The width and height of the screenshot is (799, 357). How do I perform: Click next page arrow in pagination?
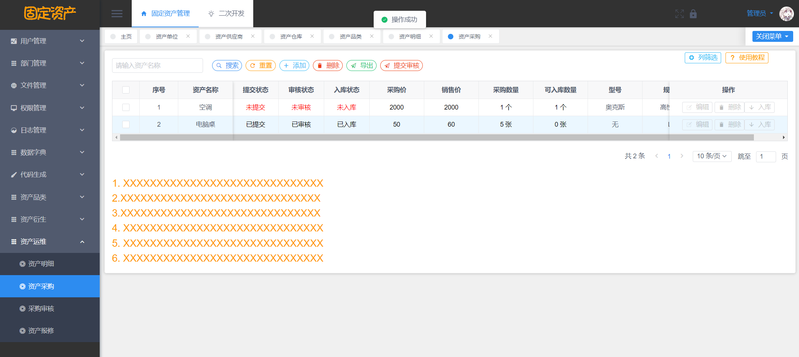point(682,156)
